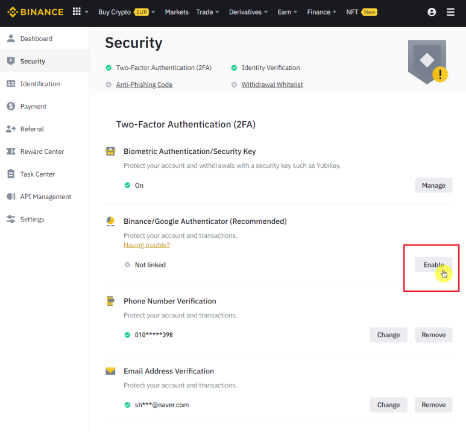Image resolution: width=466 pixels, height=432 pixels.
Task: Open the user profile account icon
Action: pyautogui.click(x=432, y=12)
